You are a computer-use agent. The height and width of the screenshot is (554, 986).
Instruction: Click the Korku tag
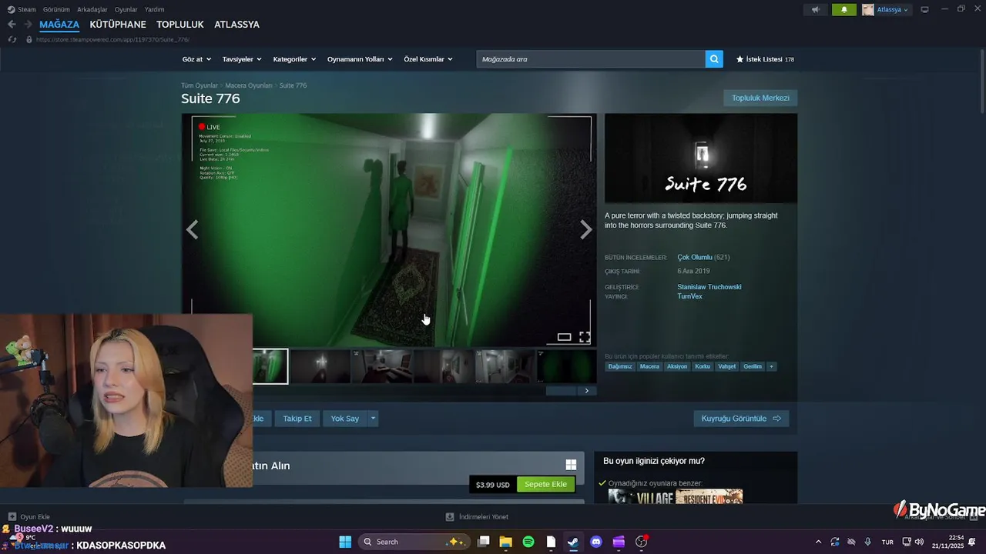click(703, 366)
